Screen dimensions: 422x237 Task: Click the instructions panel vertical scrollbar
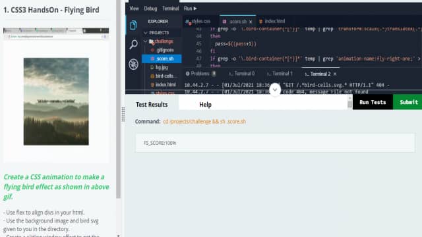(x=119, y=99)
